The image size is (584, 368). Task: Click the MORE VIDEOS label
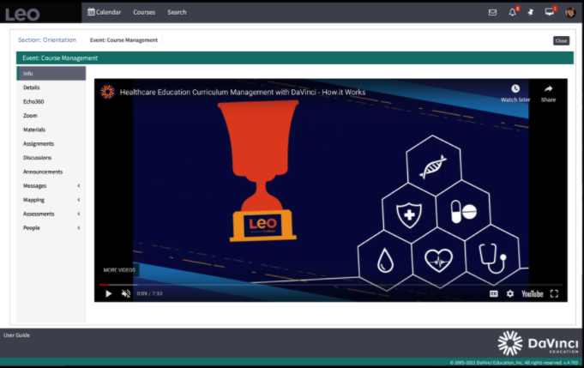click(119, 269)
